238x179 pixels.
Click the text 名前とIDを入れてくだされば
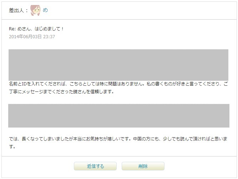pos(37,84)
